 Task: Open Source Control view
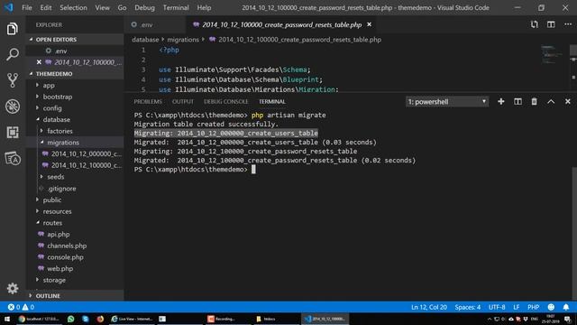click(12, 80)
